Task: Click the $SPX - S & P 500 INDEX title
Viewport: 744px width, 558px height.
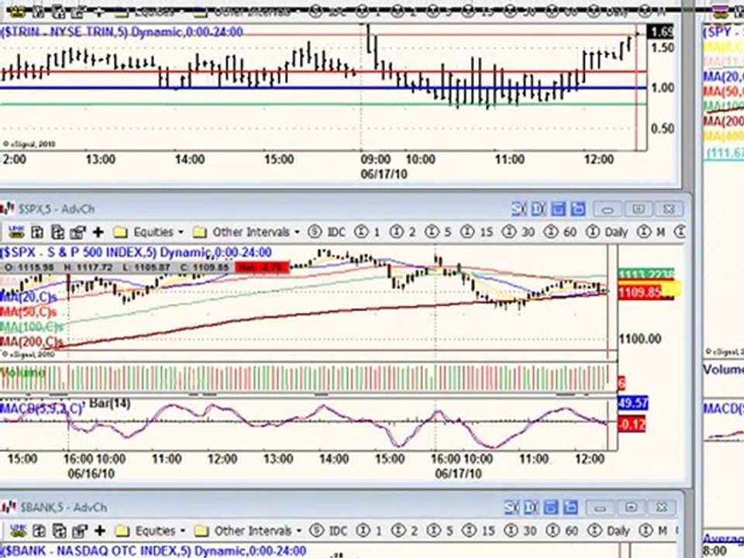Action: [x=136, y=252]
